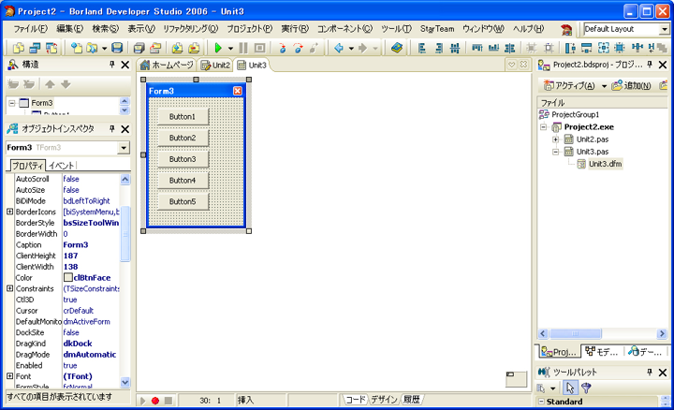
Task: Select Button5 on the Form3 designer
Action: (183, 201)
